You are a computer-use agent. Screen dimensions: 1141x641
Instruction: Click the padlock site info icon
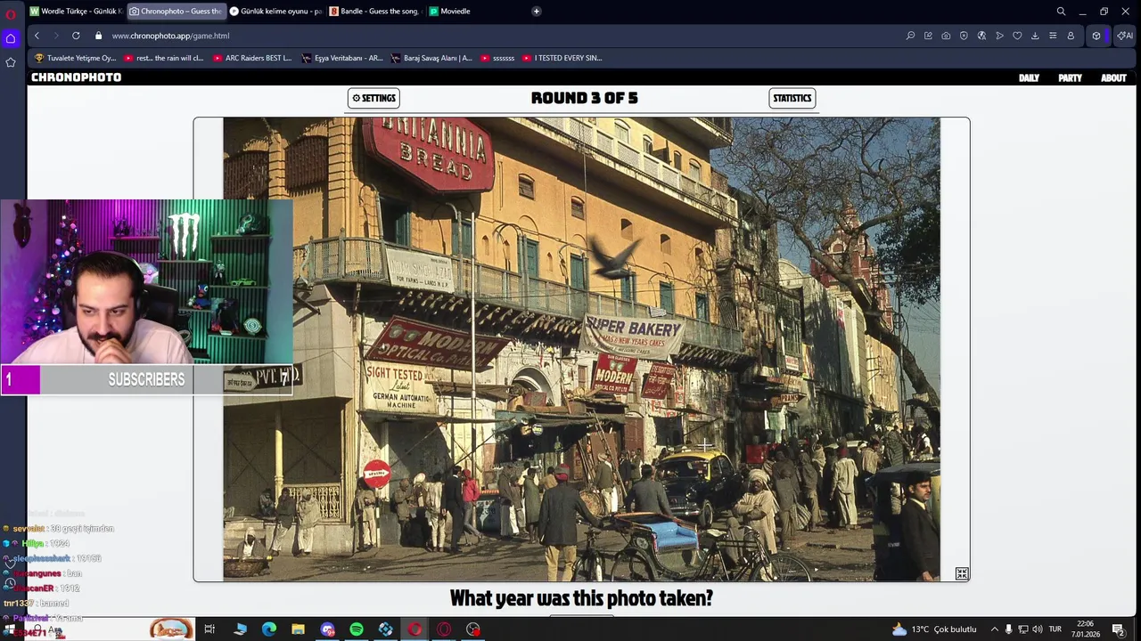pyautogui.click(x=98, y=36)
